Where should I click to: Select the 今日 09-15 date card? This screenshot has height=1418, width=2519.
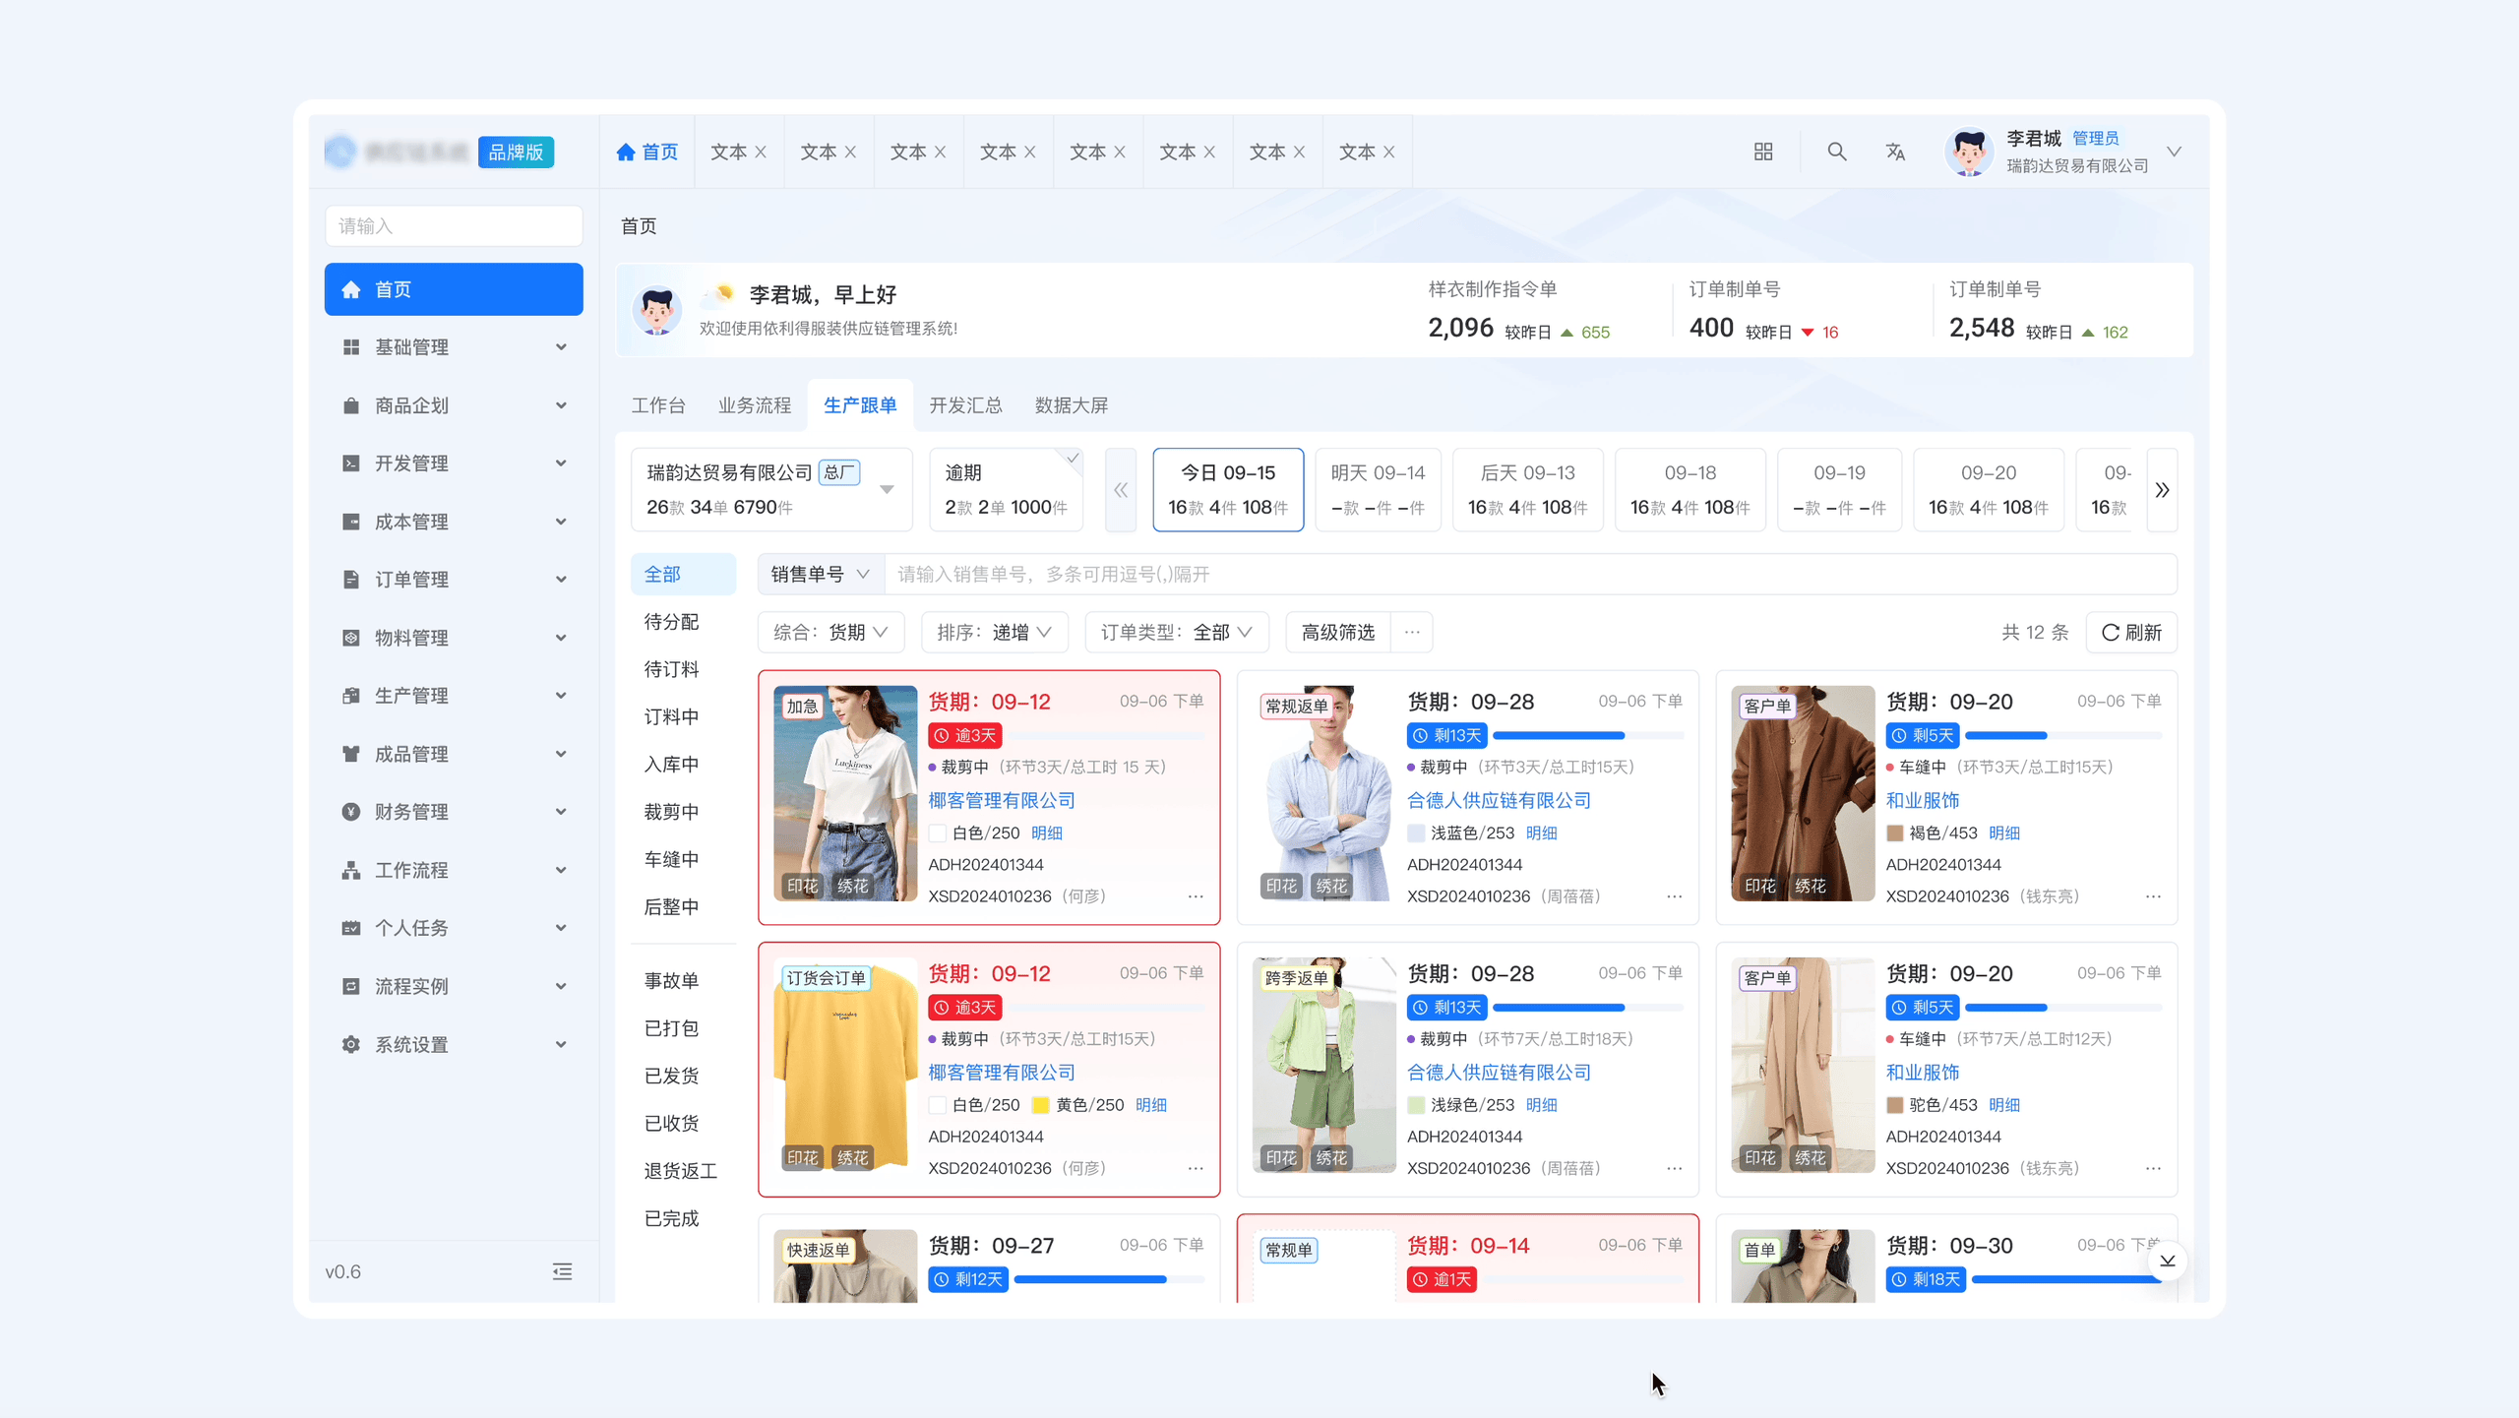[x=1227, y=489]
